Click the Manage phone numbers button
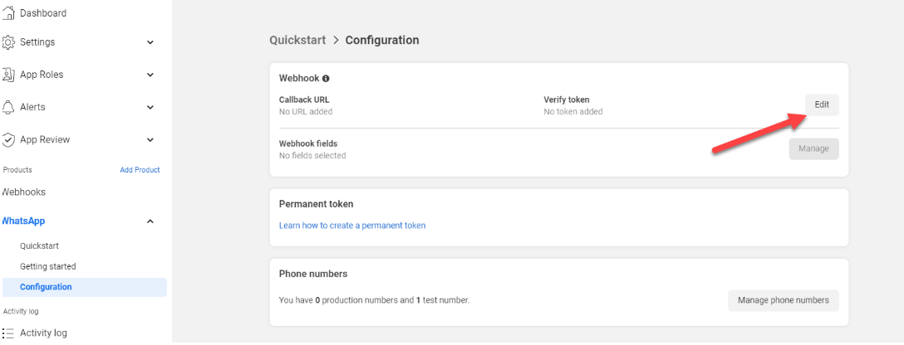This screenshot has width=904, height=345. (783, 300)
